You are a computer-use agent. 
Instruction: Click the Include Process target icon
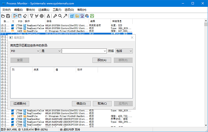42,16
